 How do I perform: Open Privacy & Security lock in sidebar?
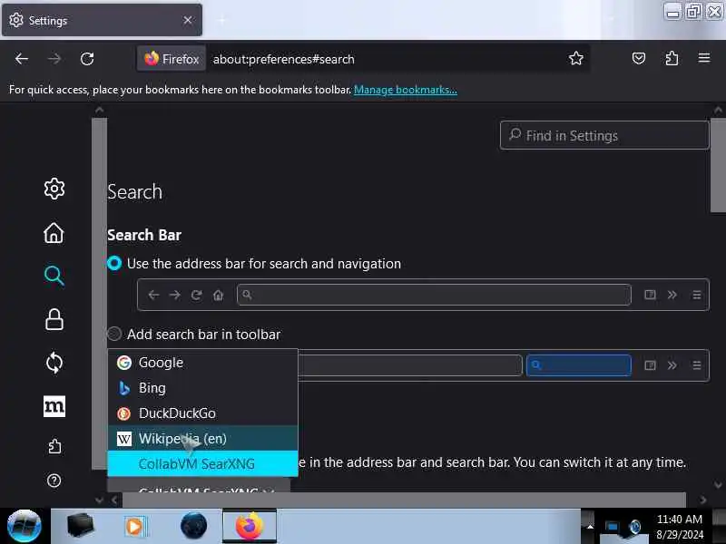(54, 319)
